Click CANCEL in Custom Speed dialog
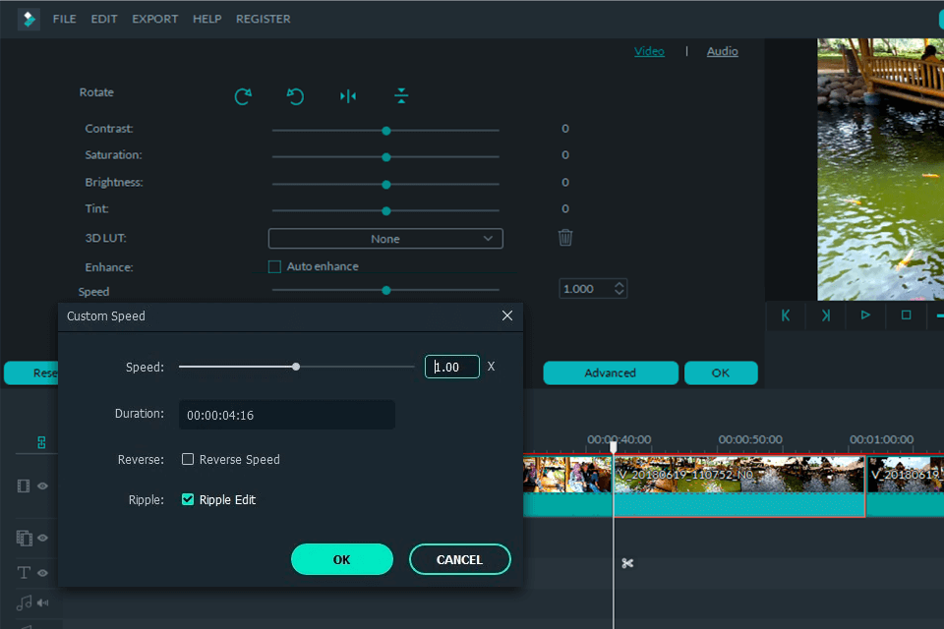This screenshot has height=629, width=944. [460, 559]
